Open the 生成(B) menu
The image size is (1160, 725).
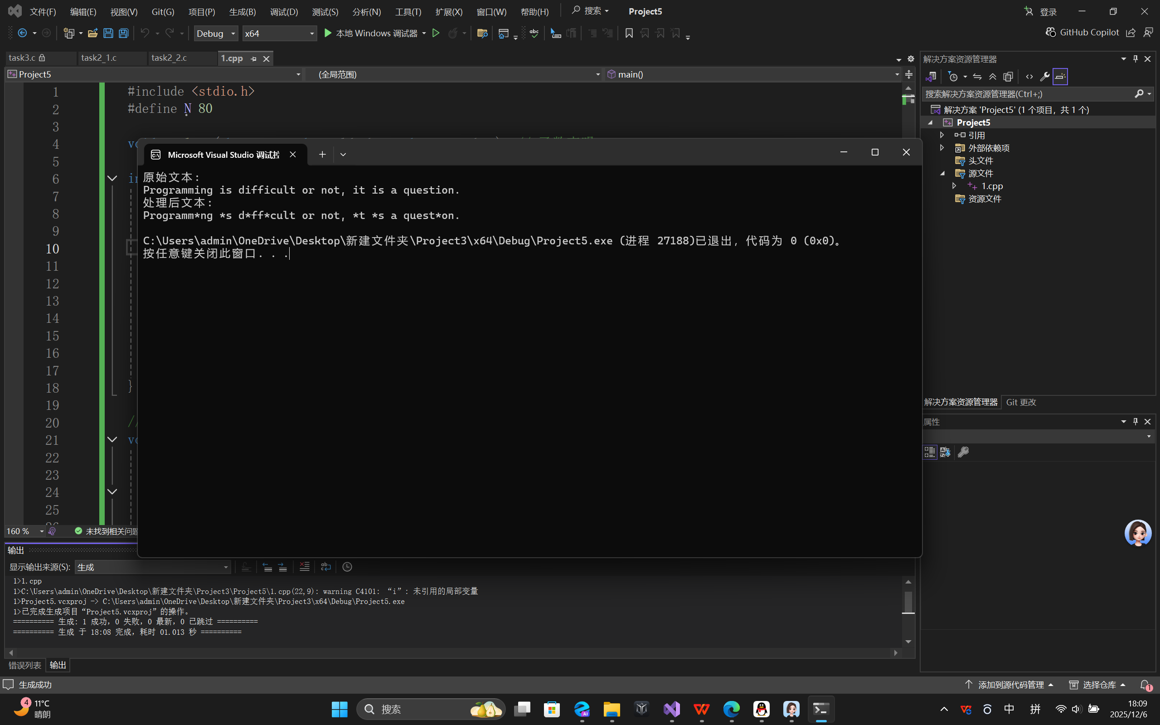tap(242, 11)
